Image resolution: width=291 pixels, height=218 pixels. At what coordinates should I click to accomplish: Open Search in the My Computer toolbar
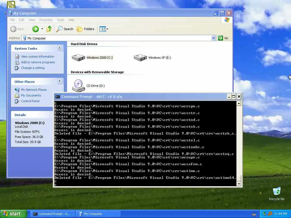(x=65, y=29)
